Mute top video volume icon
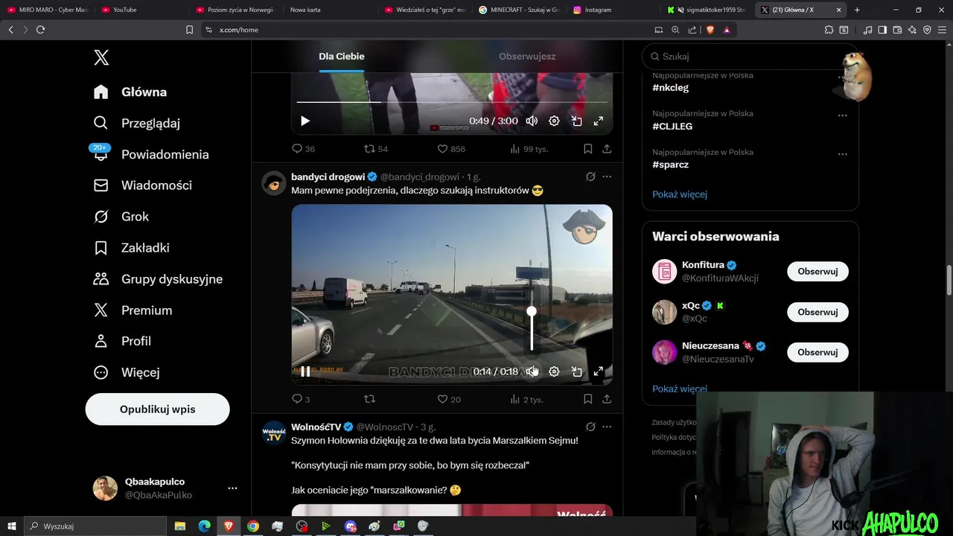Viewport: 953px width, 536px height. coord(532,121)
